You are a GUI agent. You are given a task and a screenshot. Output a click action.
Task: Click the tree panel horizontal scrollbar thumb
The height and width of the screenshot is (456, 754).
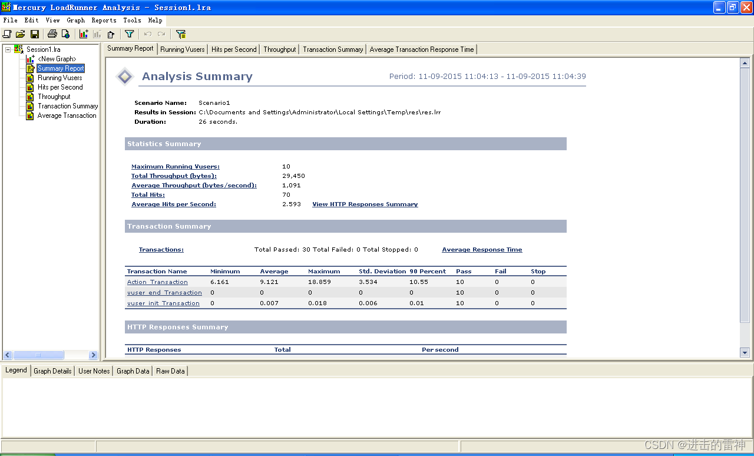tap(38, 355)
